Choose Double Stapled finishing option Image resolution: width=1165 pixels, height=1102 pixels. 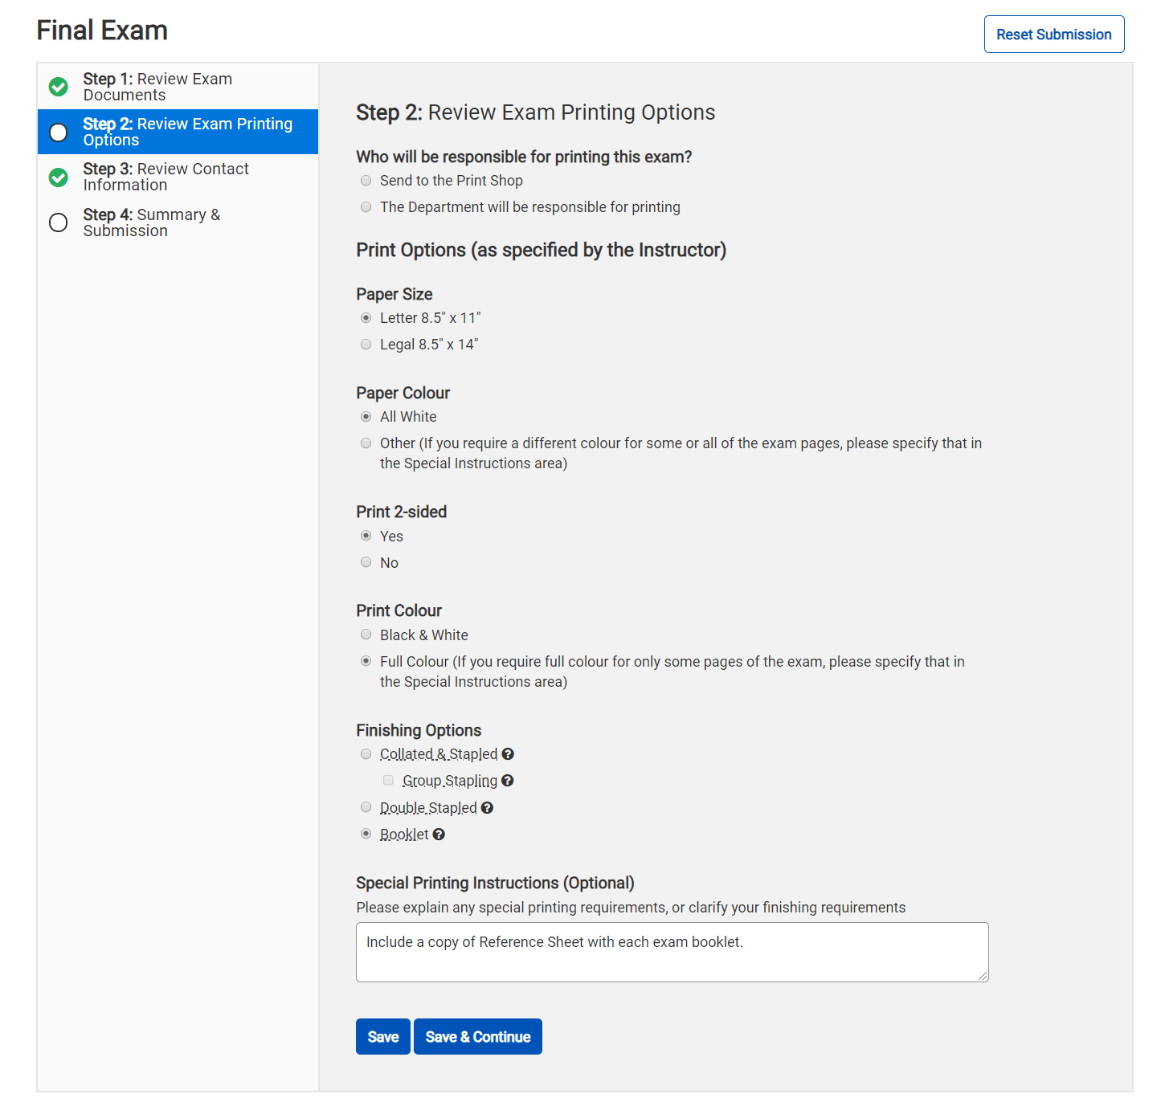point(366,807)
